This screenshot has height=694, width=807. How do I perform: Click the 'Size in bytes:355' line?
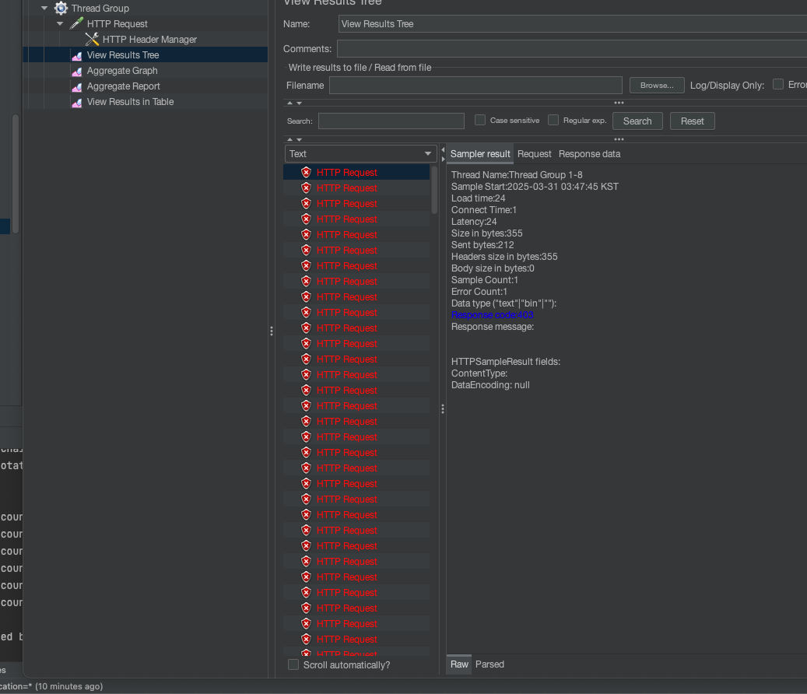click(x=487, y=233)
